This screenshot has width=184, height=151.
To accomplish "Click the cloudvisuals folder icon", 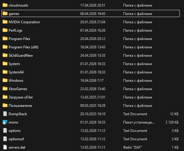I will tap(5, 5).
